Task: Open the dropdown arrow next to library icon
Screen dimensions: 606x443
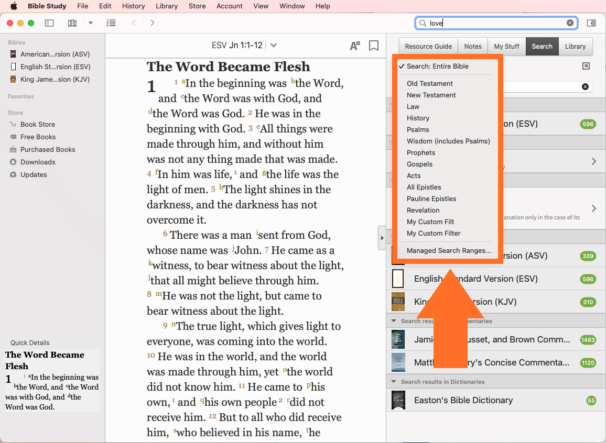Action: (x=91, y=23)
